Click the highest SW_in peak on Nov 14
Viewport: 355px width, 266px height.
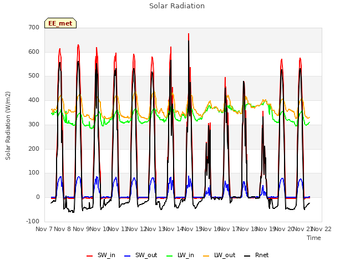coord(189,34)
